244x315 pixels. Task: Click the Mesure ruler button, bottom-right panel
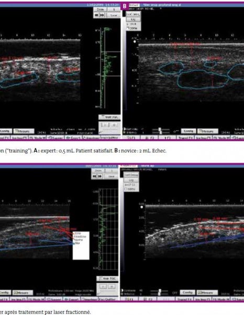[x=207, y=292]
